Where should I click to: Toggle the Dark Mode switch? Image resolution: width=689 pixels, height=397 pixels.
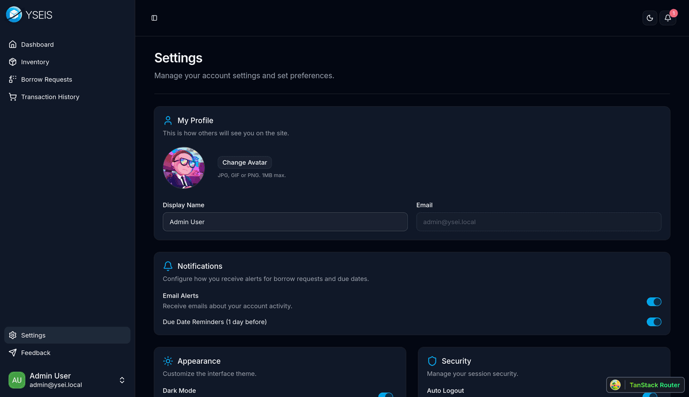386,395
